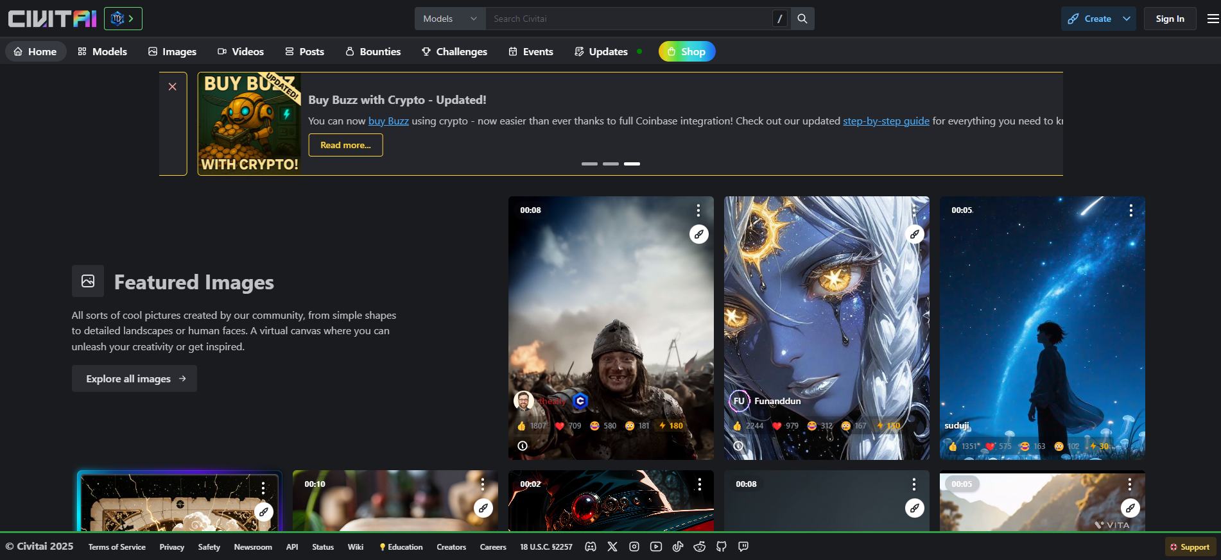Screen dimensions: 1221x560
Task: Open X (Twitter) icon in footer
Action: (x=612, y=547)
